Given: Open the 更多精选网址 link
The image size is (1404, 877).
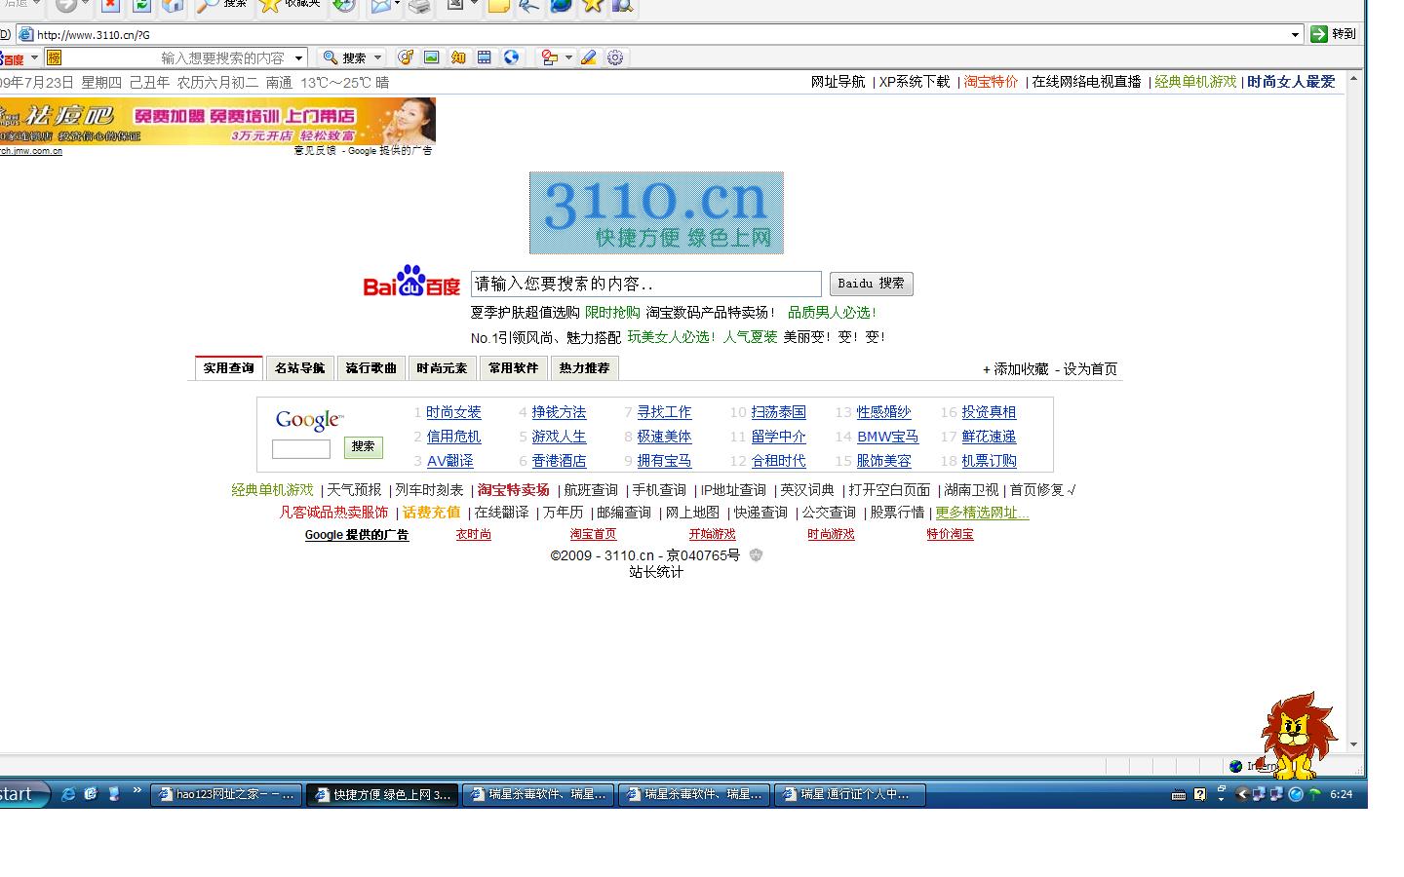Looking at the screenshot, I should tap(982, 513).
